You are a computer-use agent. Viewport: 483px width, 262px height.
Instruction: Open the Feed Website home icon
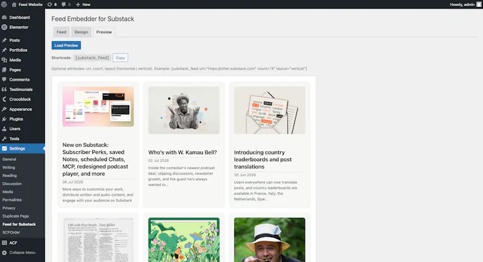click(x=14, y=4)
